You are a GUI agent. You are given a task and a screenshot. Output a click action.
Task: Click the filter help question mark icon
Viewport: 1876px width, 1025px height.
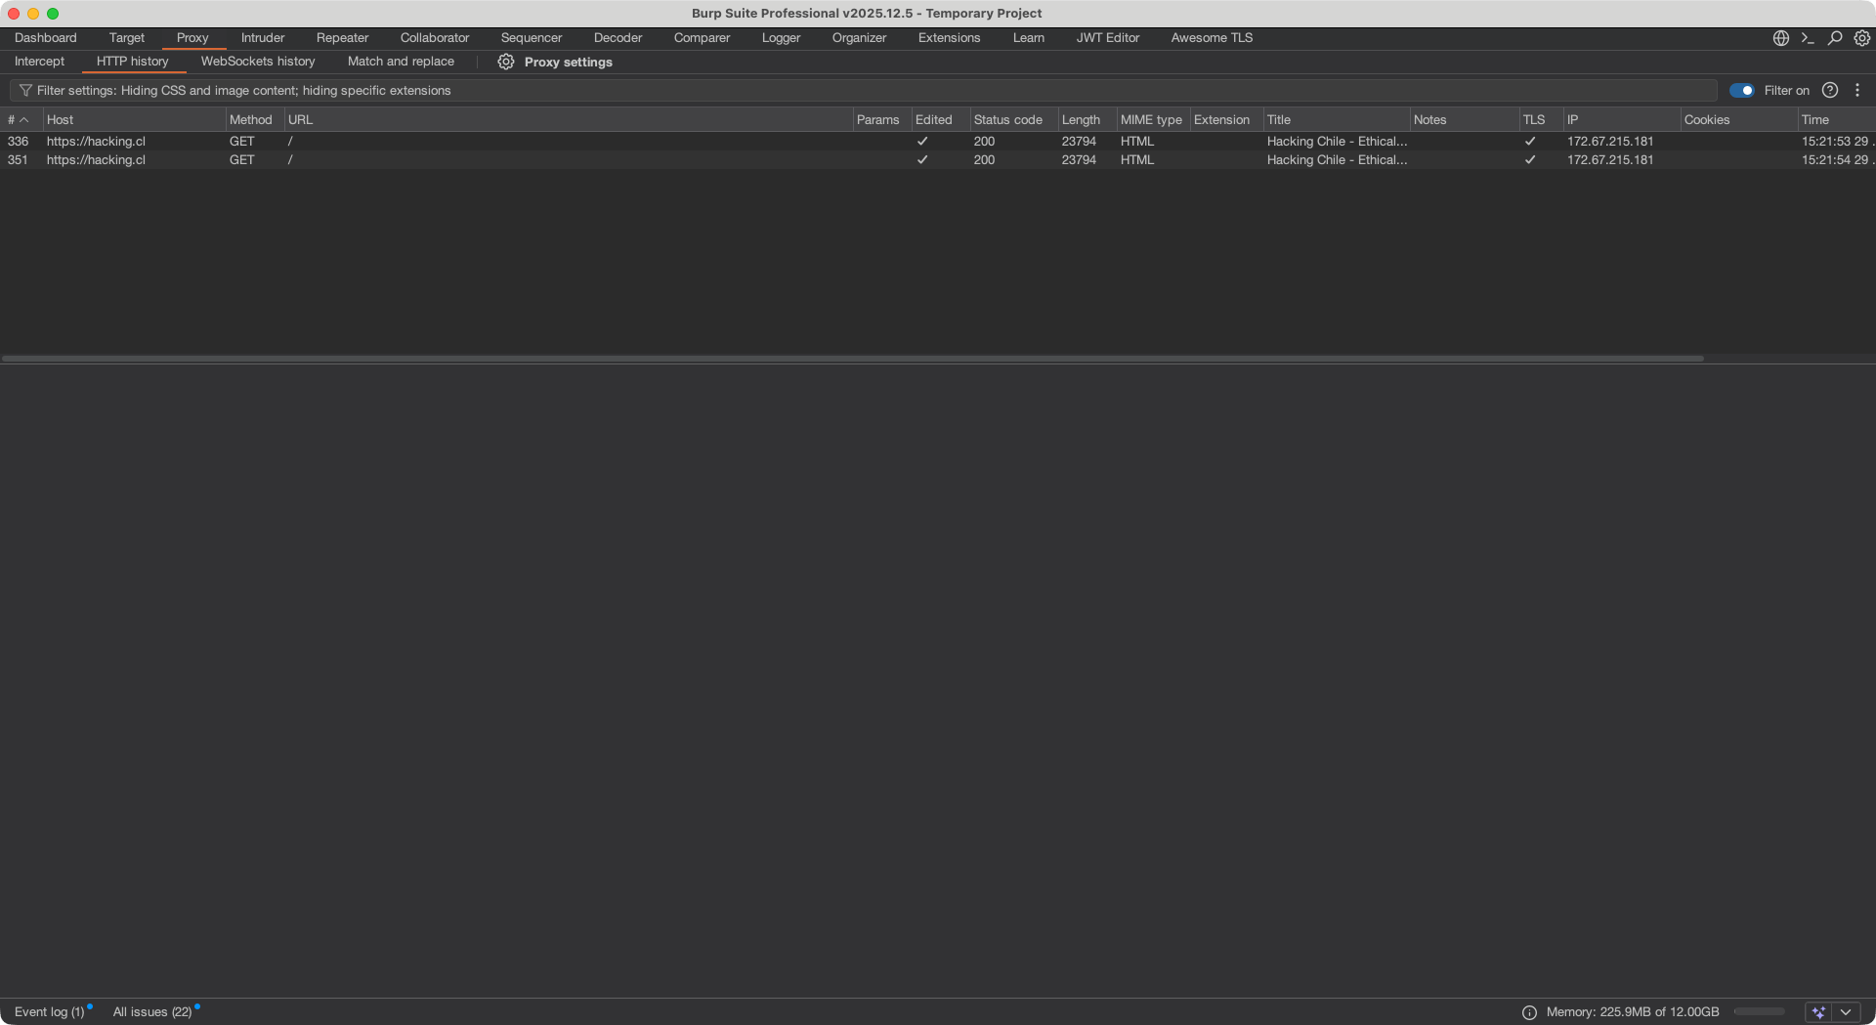point(1830,90)
